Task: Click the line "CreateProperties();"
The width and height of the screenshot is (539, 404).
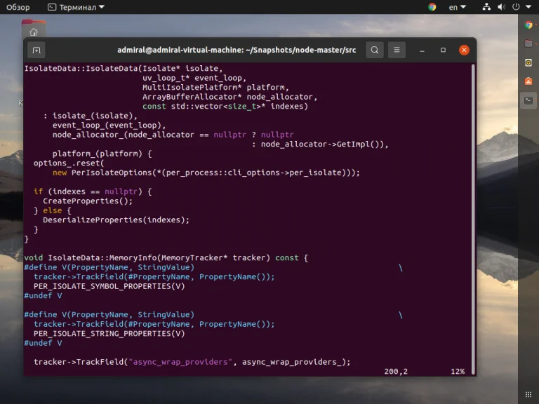Action: (x=88, y=201)
